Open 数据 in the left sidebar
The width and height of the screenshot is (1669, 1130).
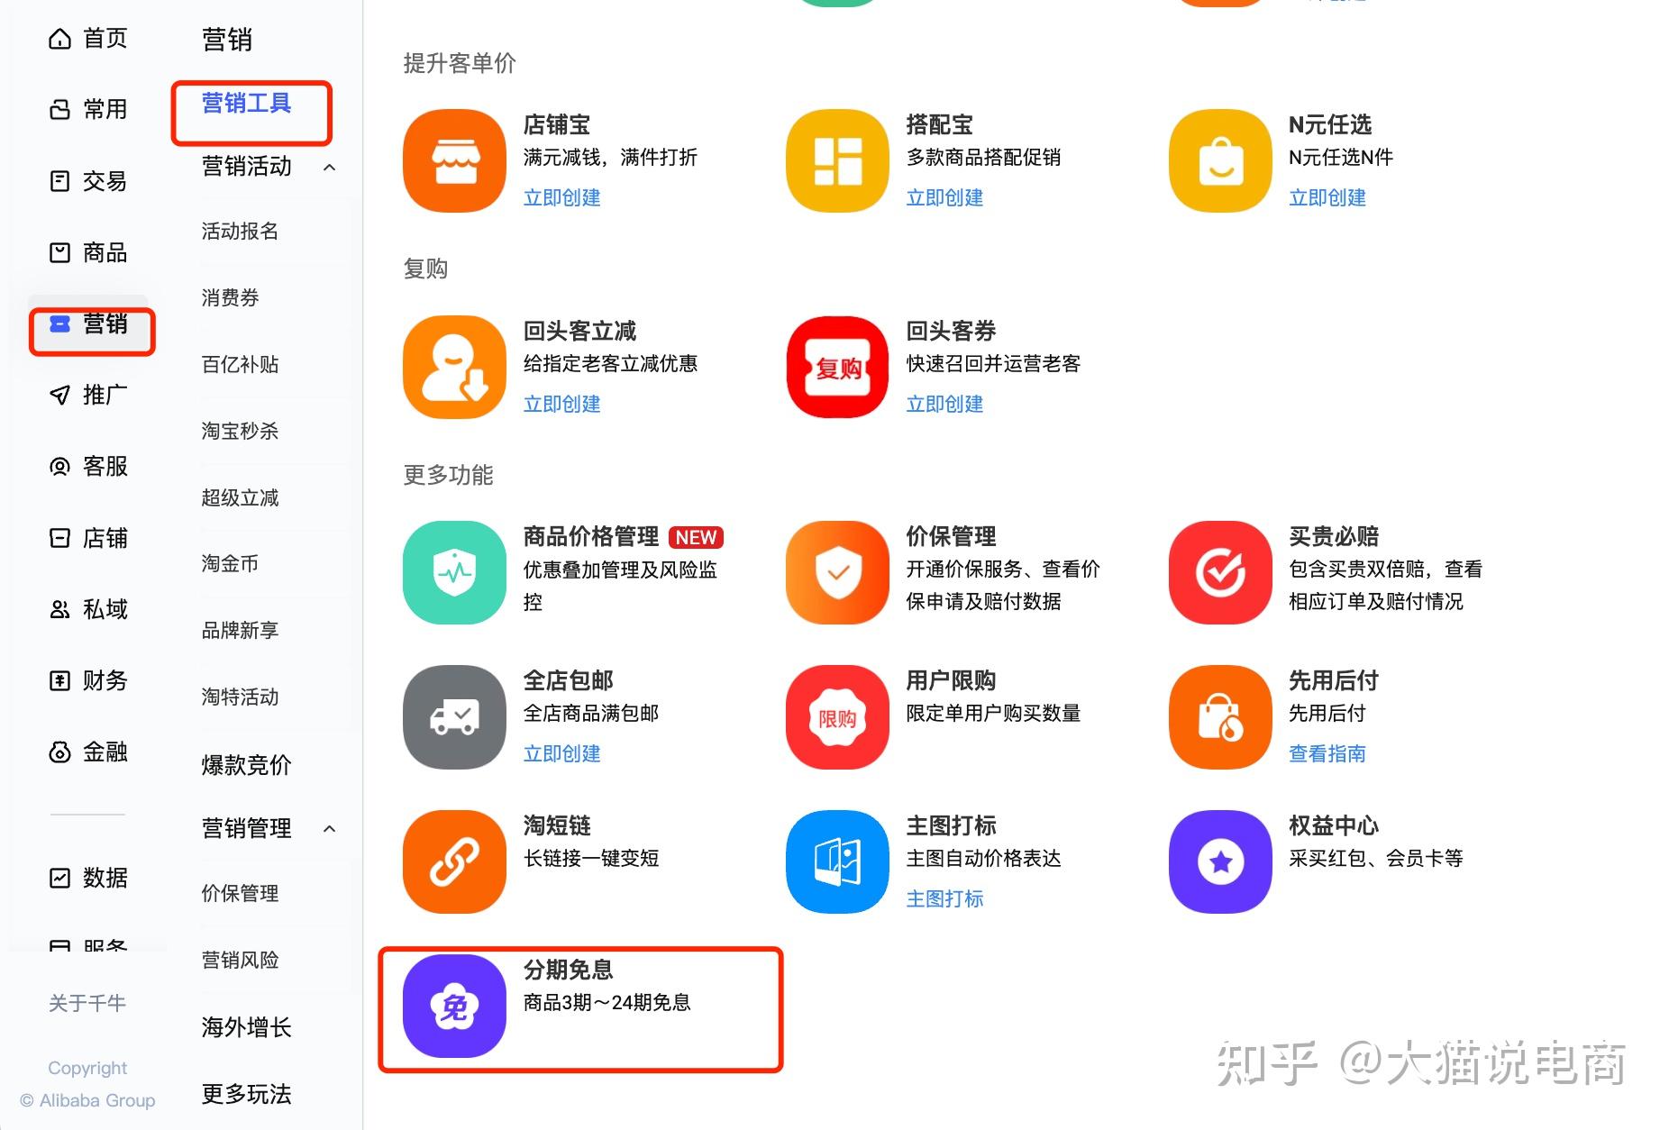click(x=87, y=877)
